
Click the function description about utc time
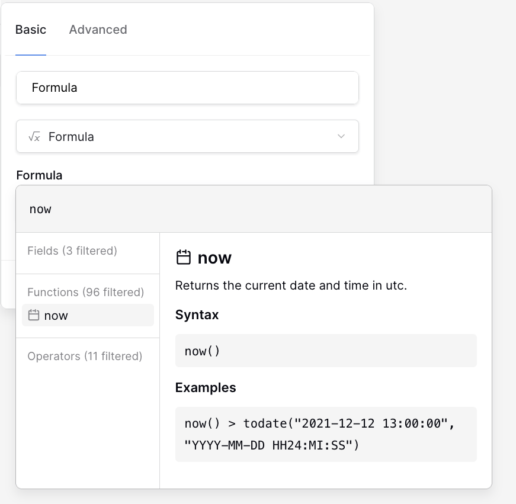point(291,285)
